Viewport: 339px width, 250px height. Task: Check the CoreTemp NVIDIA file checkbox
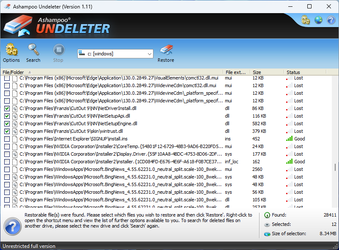tap(7, 146)
